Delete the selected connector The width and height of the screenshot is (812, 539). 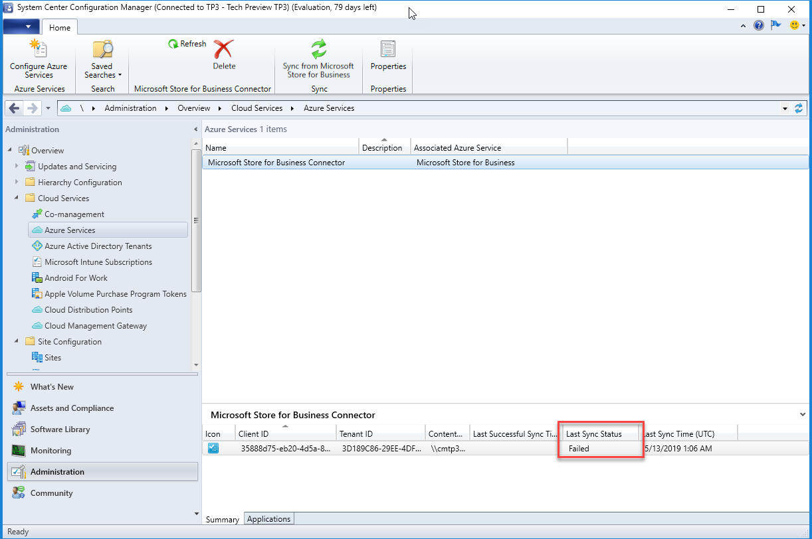pyautogui.click(x=224, y=54)
